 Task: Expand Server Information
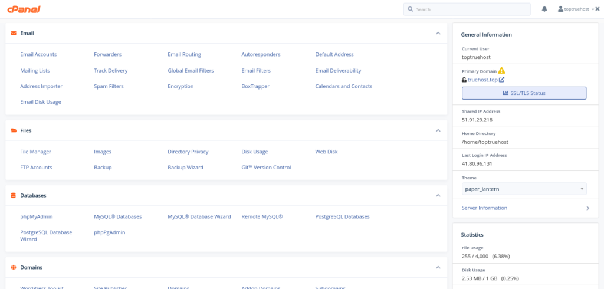(x=587, y=208)
